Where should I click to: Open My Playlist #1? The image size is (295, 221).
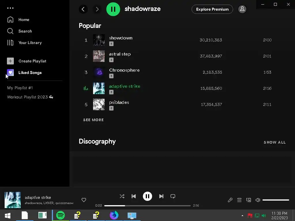pos(20,88)
